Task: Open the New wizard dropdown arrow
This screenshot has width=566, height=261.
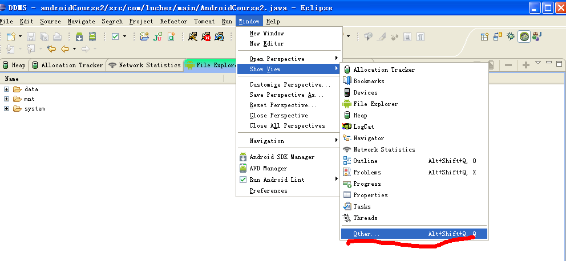Action: (20, 36)
